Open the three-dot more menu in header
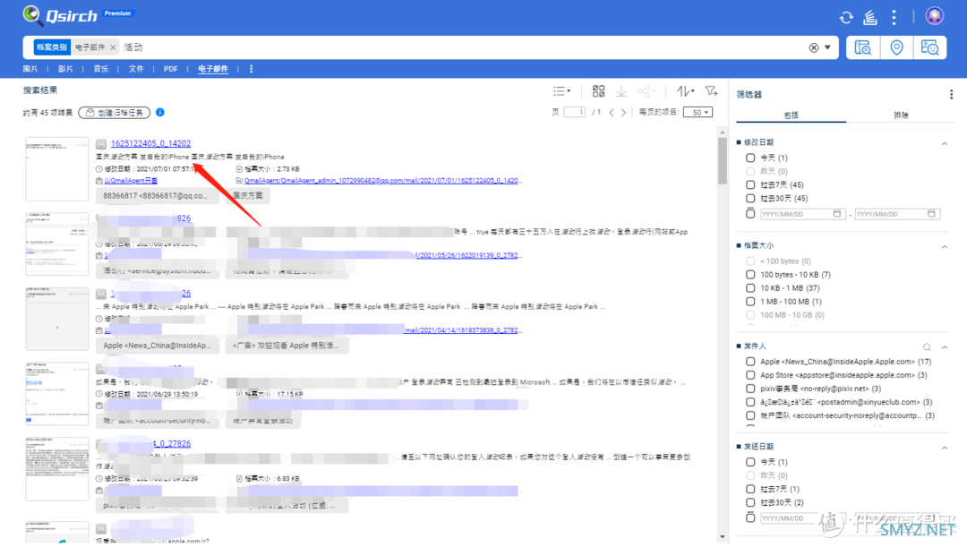The height and width of the screenshot is (547, 967). [894, 17]
